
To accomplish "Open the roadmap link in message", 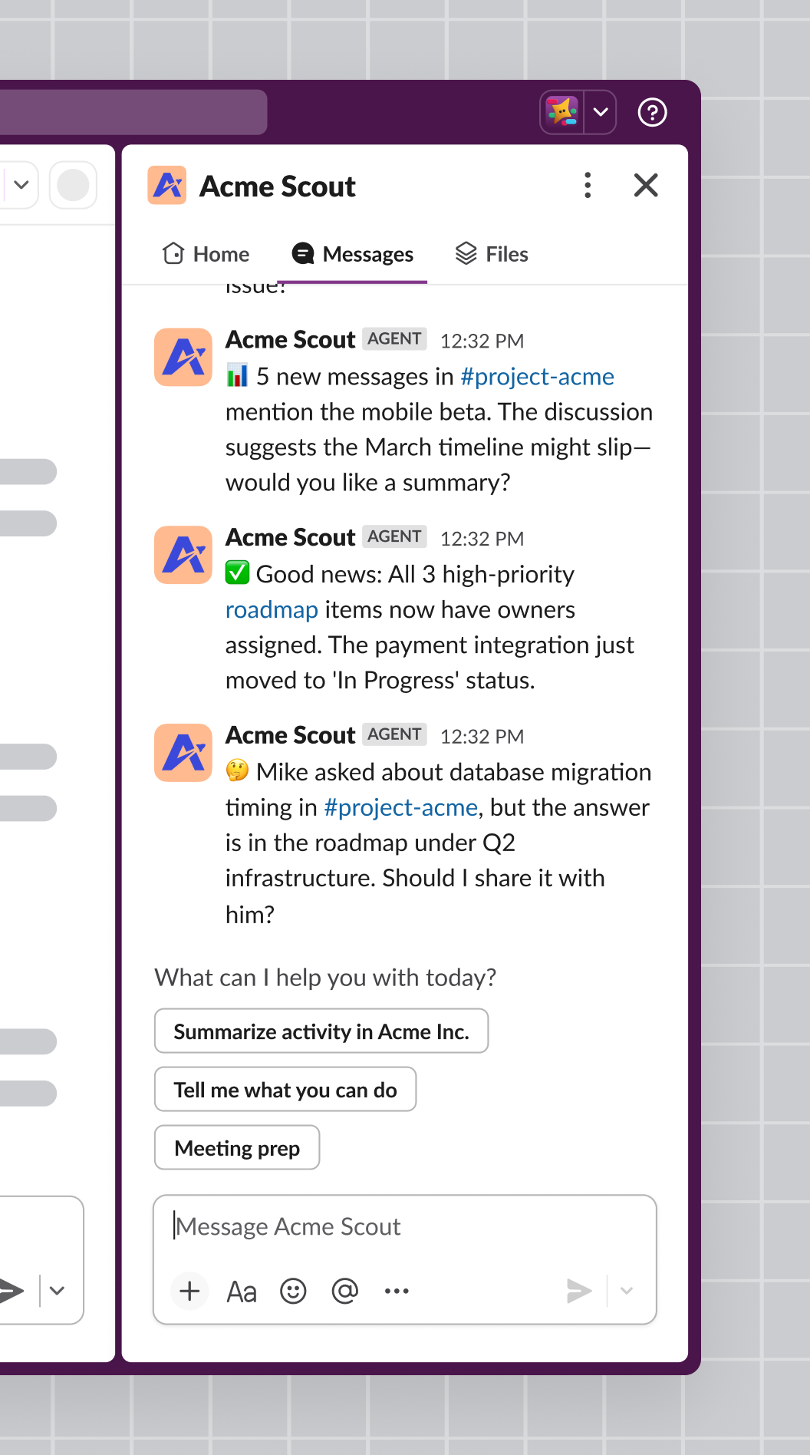I will tap(272, 610).
